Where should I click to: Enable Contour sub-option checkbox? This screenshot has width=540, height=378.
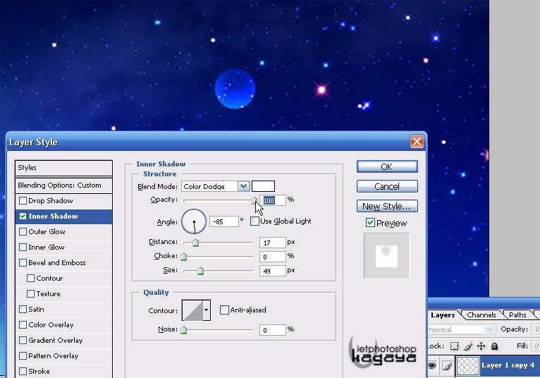pos(30,278)
